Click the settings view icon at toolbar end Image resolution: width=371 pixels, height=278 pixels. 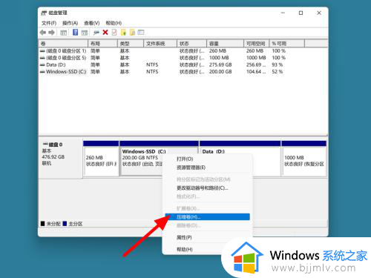point(141,33)
